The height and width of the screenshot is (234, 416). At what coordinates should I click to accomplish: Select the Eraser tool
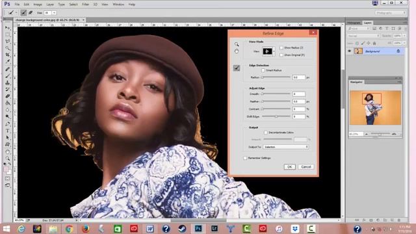point(8,96)
